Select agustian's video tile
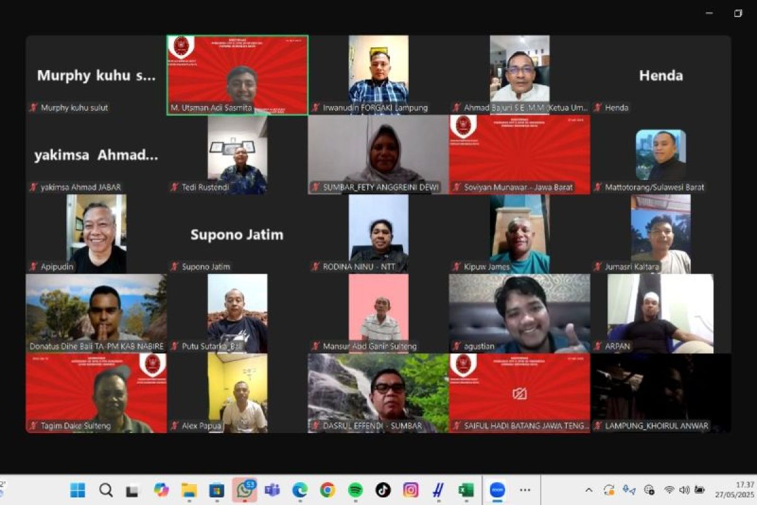Image resolution: width=757 pixels, height=505 pixels. coord(519,313)
